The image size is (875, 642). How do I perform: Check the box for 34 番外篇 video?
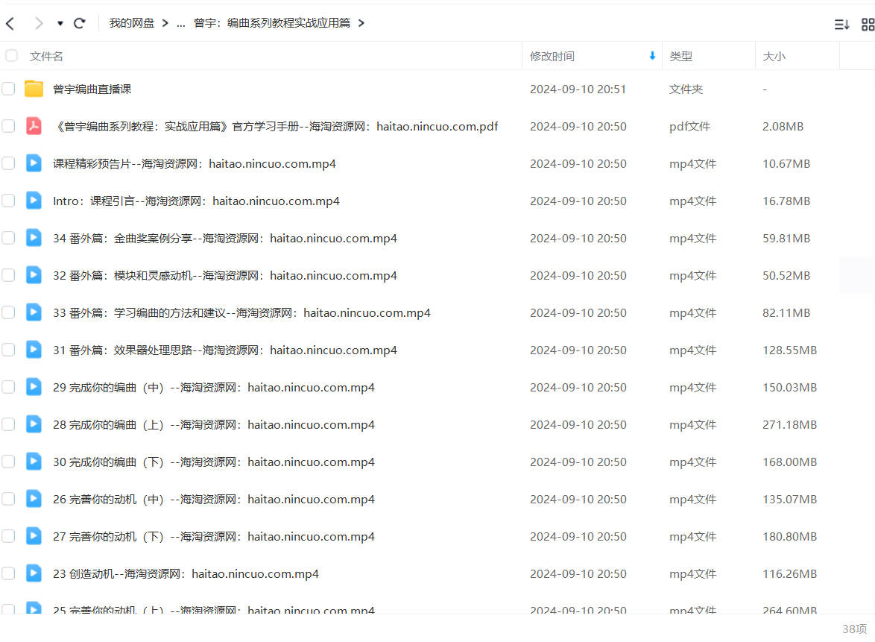[x=7, y=238]
